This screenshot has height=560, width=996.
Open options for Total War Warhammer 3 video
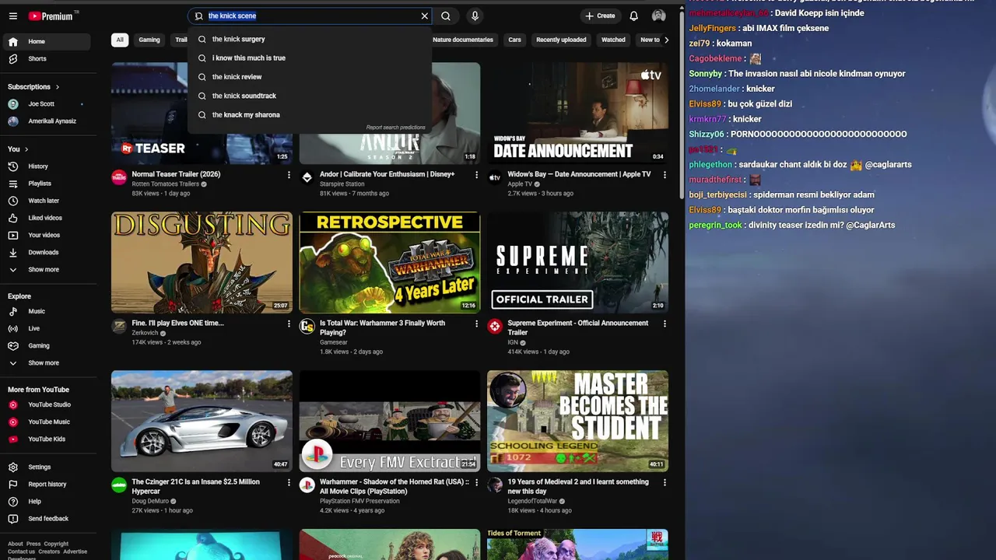click(x=477, y=324)
